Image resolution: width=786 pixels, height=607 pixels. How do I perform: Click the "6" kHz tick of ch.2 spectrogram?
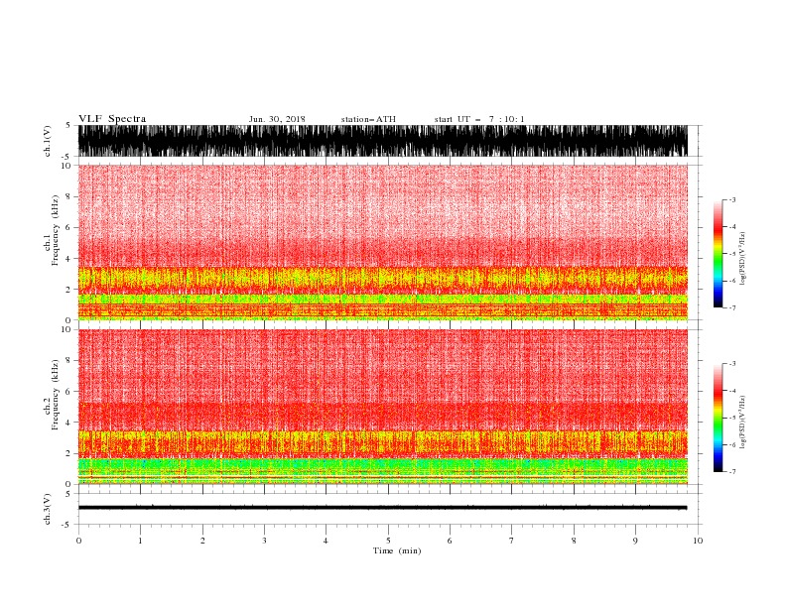(x=68, y=392)
